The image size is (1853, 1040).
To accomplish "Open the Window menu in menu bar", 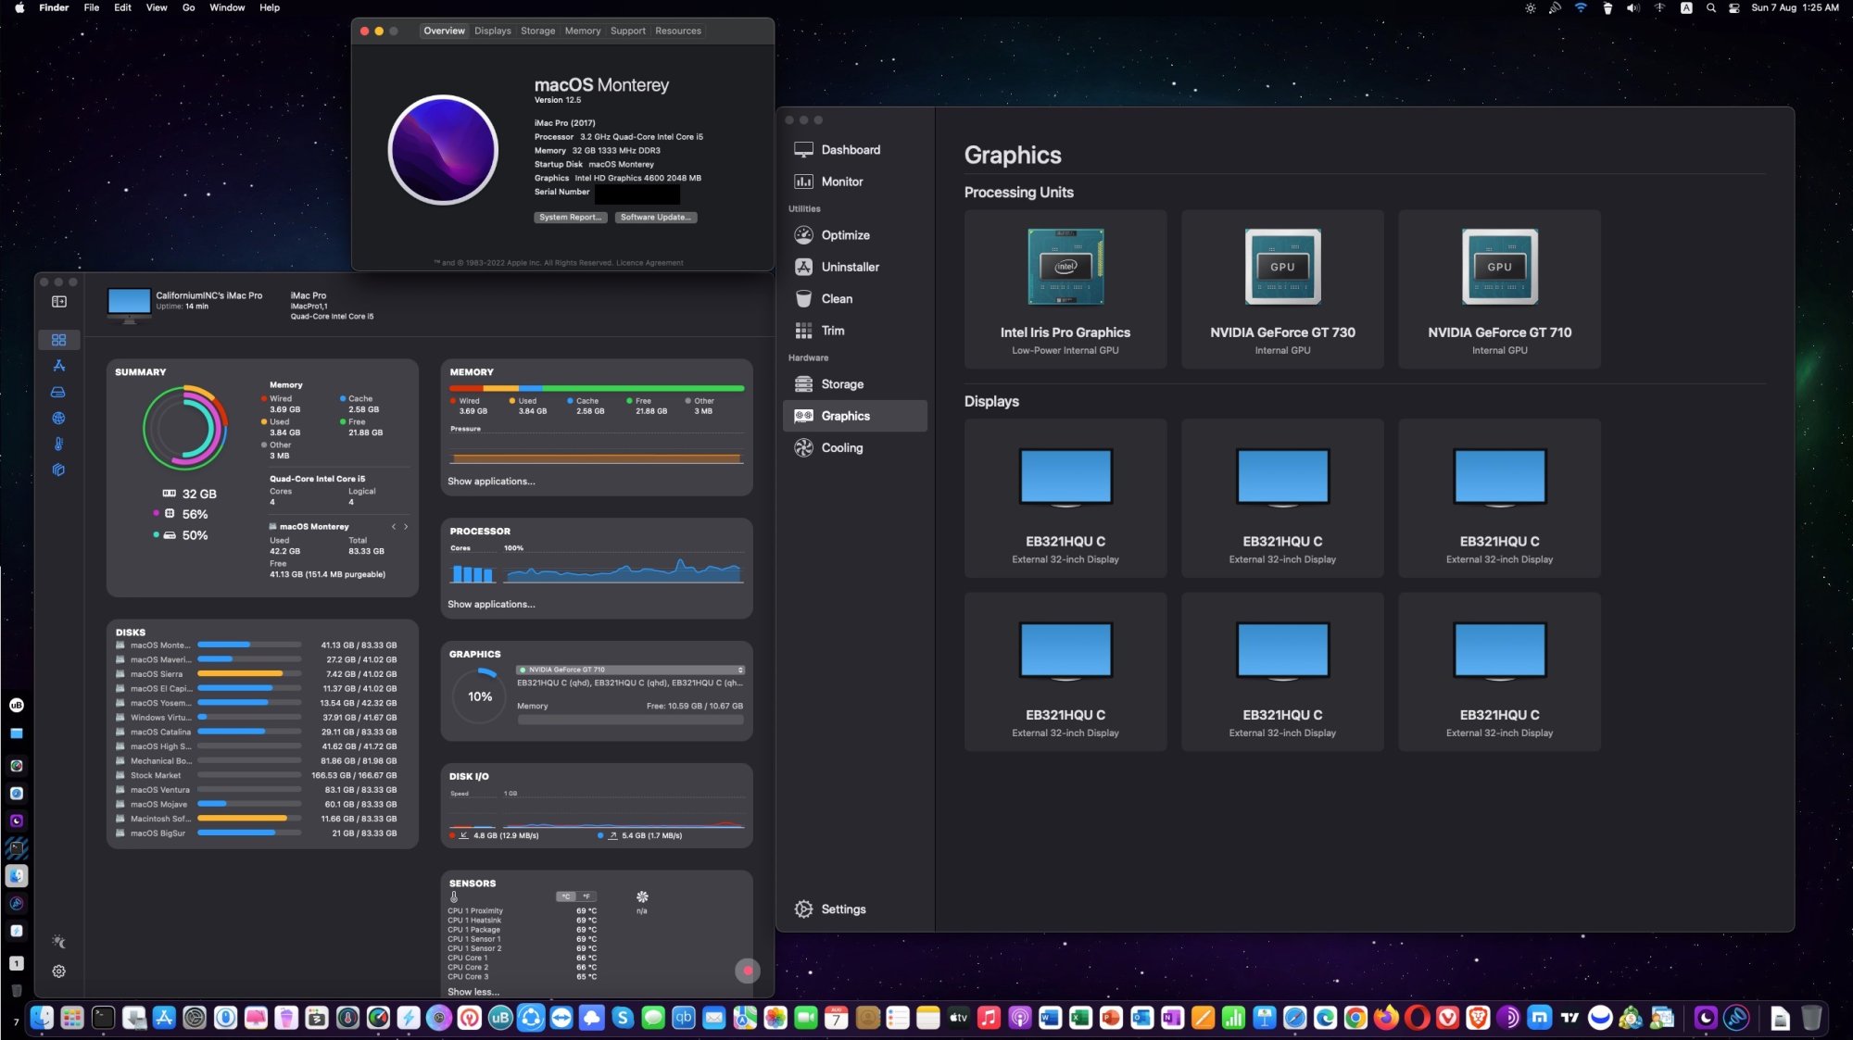I will coord(227,7).
